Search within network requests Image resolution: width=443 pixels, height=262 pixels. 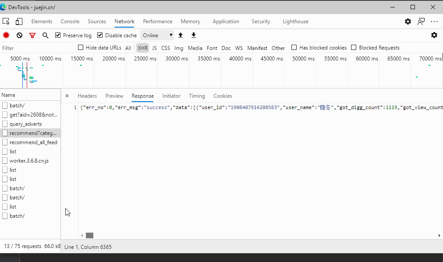[x=45, y=35]
